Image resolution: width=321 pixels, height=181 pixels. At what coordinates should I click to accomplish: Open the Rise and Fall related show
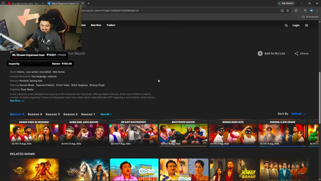284,170
